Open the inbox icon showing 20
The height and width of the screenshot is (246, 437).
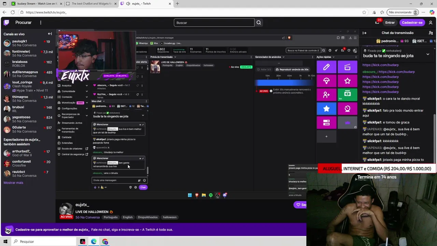377,23
